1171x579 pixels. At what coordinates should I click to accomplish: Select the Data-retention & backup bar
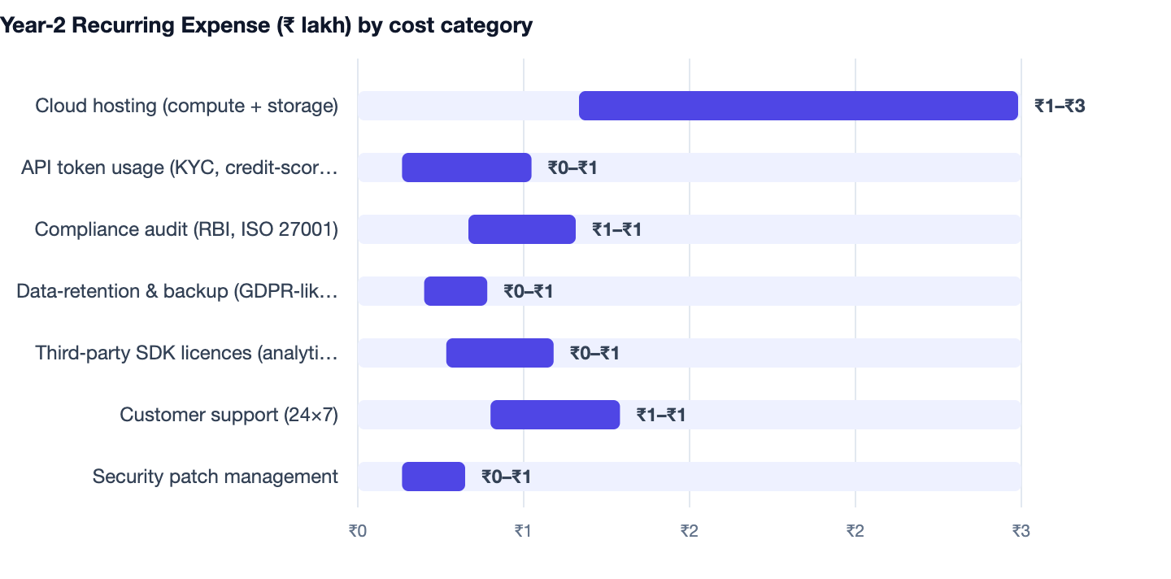pyautogui.click(x=455, y=291)
